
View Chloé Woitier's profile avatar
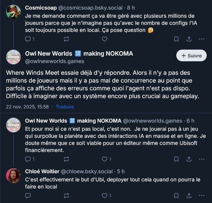(x=13, y=176)
